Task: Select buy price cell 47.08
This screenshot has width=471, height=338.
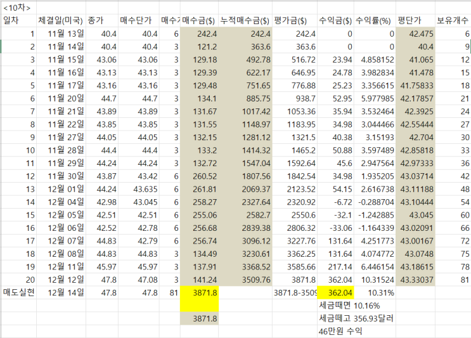Action: (x=138, y=280)
